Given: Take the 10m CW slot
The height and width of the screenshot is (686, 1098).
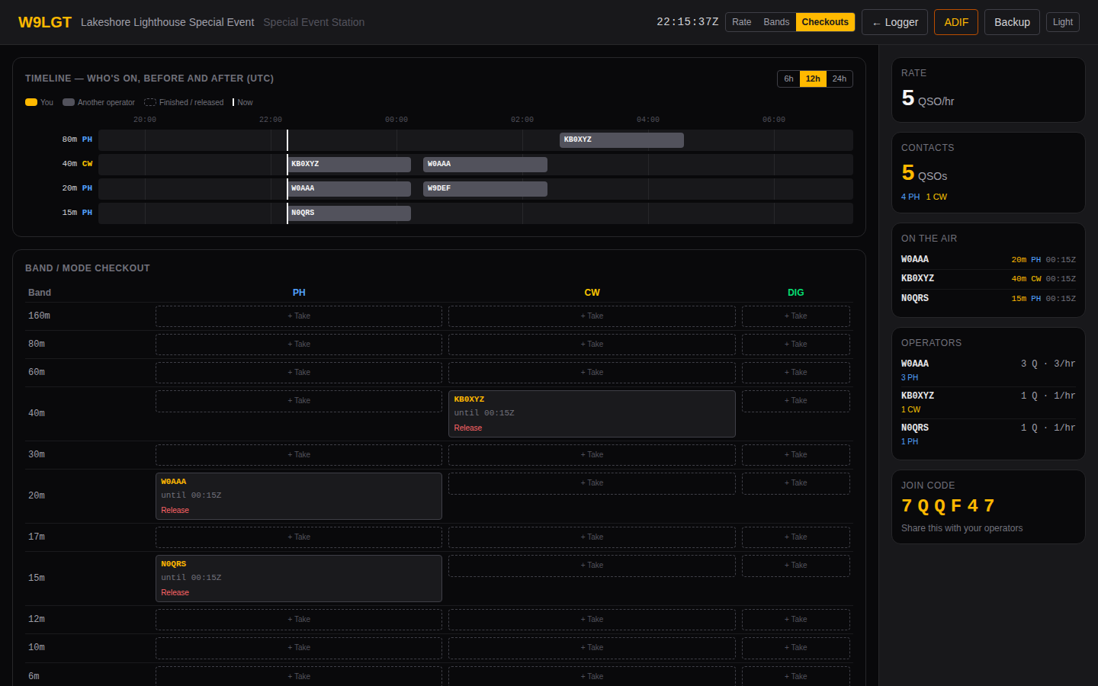Looking at the screenshot, I should coord(592,648).
